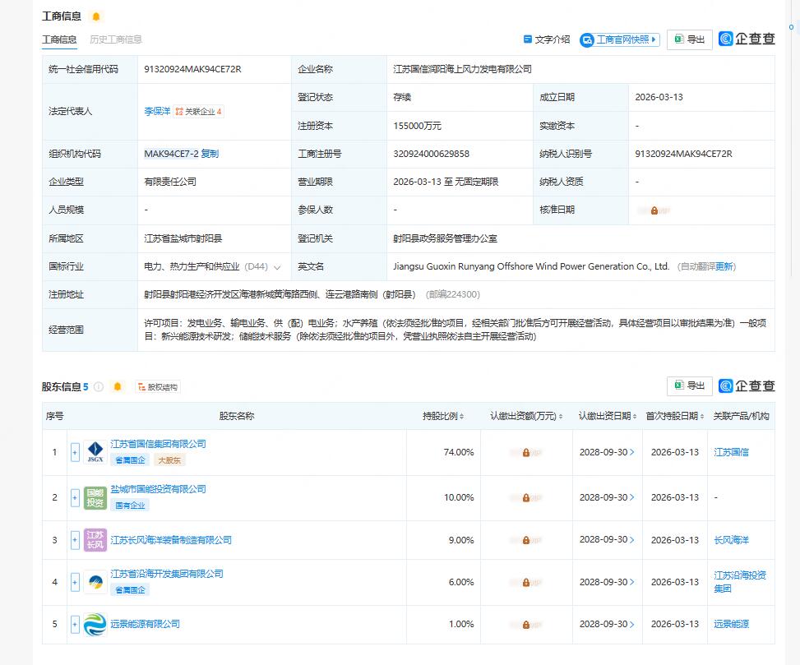Viewport: 800px width, 665px height.
Task: Click lock icon in 江苏长风海洋装备 capital cell
Action: tap(525, 540)
